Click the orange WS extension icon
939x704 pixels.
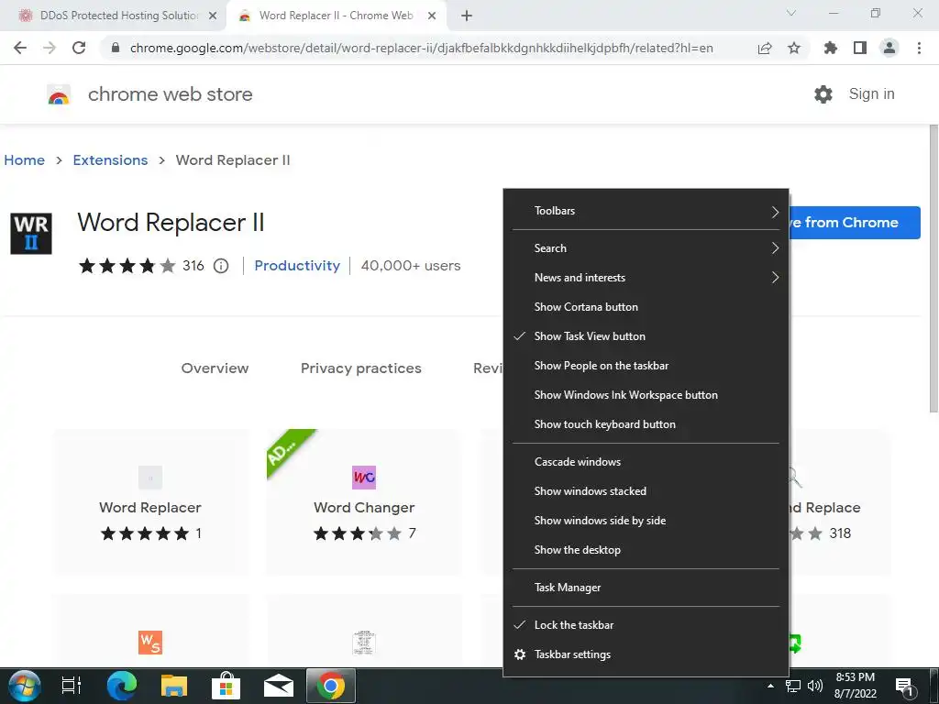point(150,643)
